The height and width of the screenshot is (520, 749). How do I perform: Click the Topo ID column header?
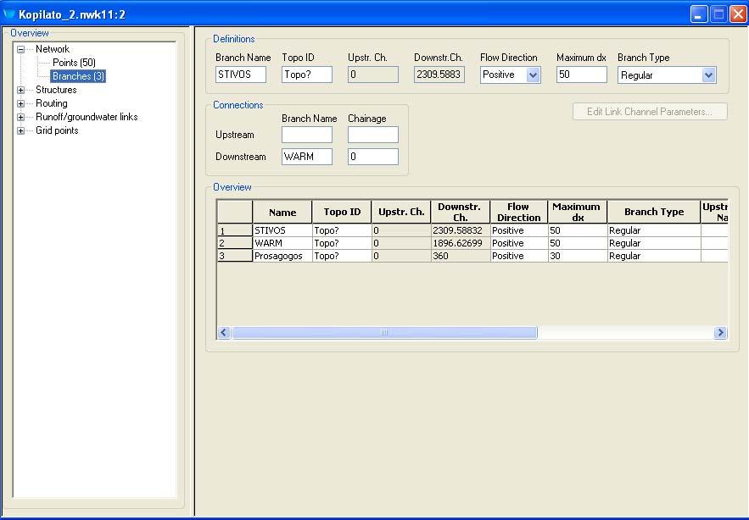point(342,212)
